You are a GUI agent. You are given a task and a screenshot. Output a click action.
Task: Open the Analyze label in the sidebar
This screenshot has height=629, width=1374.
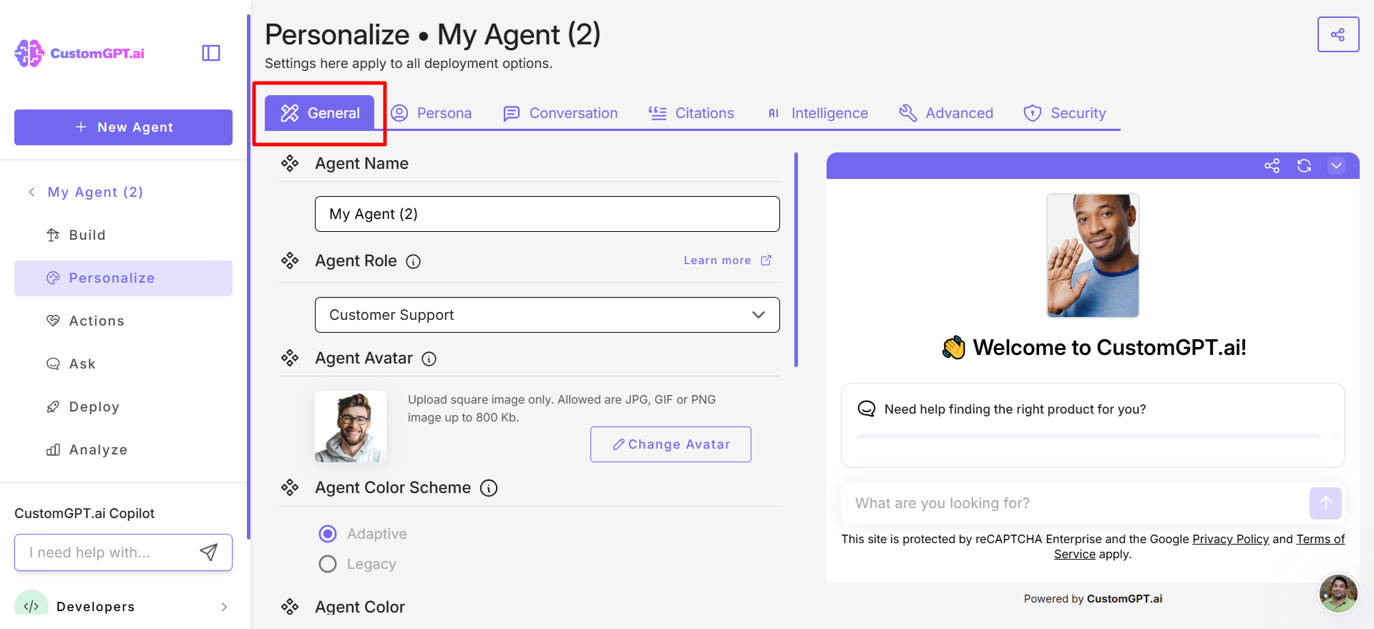[x=98, y=449]
